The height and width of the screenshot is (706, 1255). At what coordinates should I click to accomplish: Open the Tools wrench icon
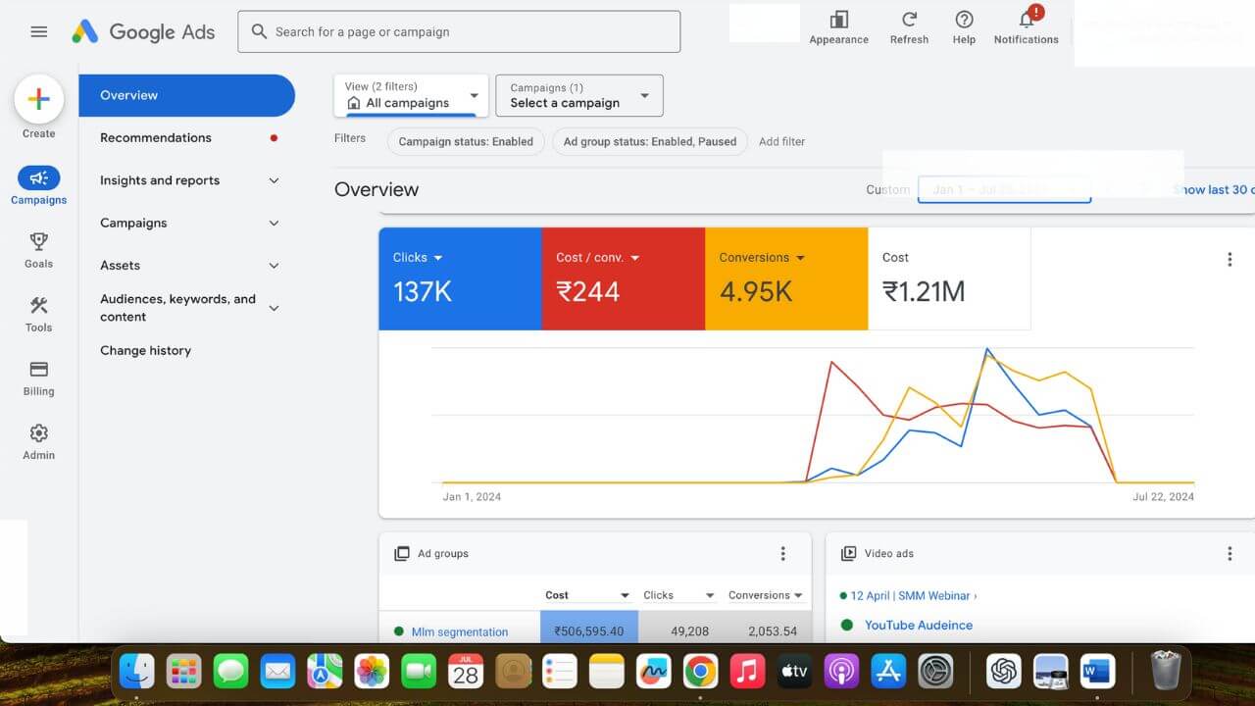click(x=39, y=306)
